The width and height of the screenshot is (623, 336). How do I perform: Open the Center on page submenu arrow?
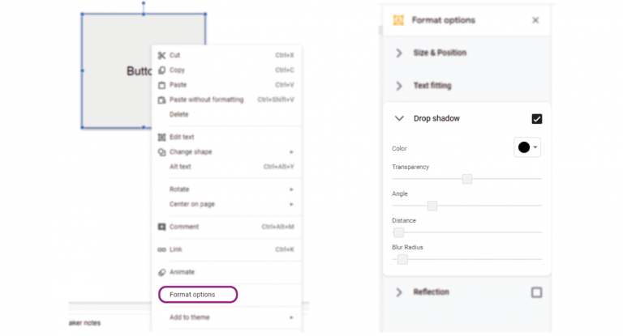tap(291, 204)
